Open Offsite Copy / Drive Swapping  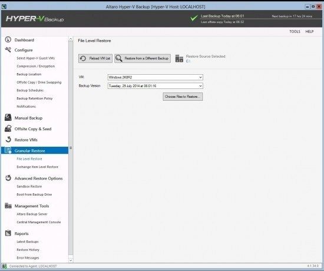click(39, 82)
